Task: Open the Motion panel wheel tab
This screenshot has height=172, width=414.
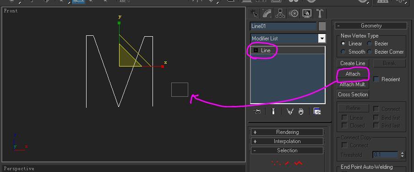Action: [294, 13]
